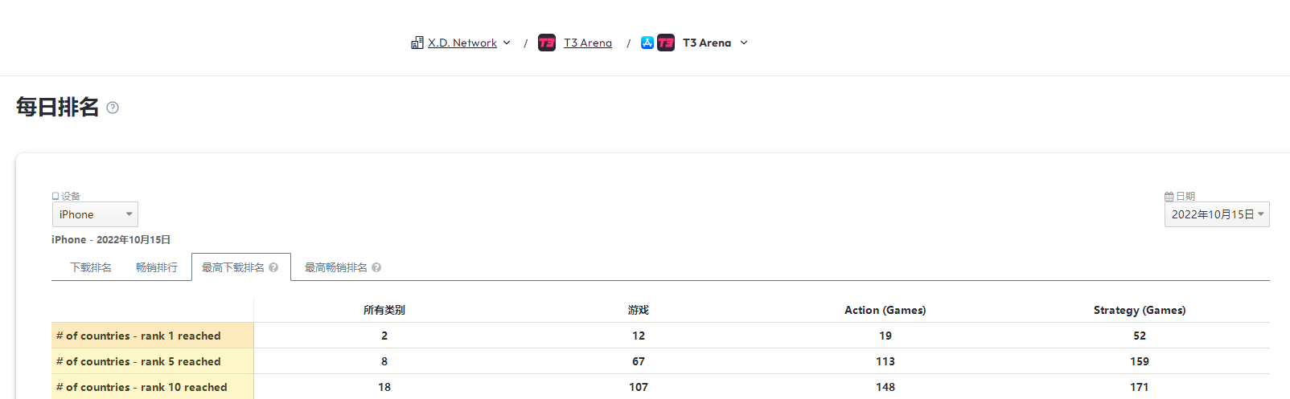Expand the X.D. Network publisher dropdown
The height and width of the screenshot is (399, 1290).
click(507, 43)
